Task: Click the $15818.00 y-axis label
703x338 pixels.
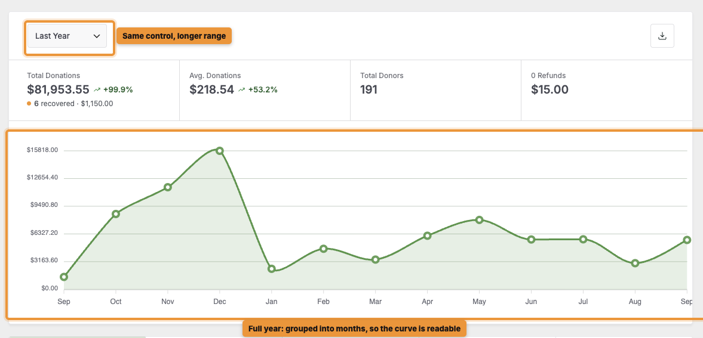Action: [x=42, y=150]
